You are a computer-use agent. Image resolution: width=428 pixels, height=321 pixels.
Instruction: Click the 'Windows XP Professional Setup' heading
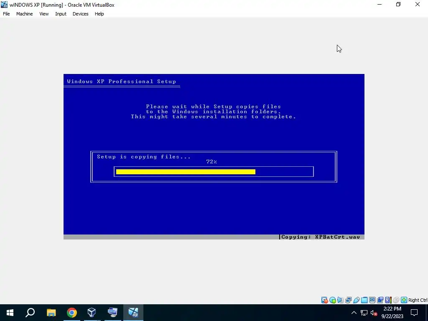tap(121, 82)
